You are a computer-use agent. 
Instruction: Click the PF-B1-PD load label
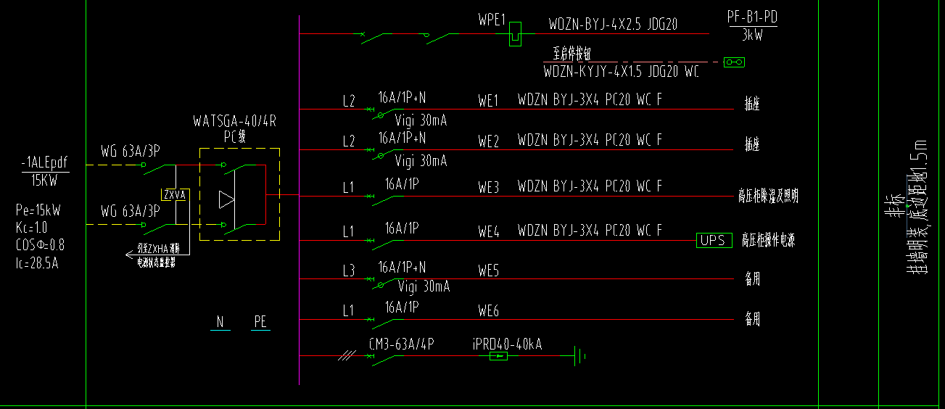click(x=751, y=17)
